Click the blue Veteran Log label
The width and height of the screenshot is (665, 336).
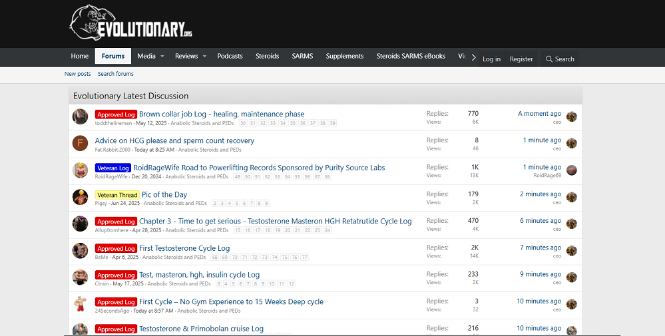coord(112,168)
